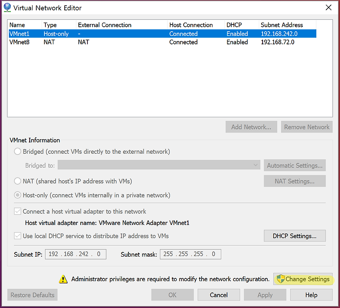Viewport: 340px width, 308px height.
Task: Click the External Connection column header
Action: pyautogui.click(x=122, y=25)
